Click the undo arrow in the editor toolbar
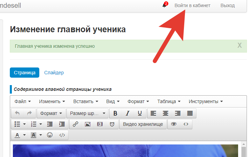Screen dimensions: 252x157 click(17, 113)
